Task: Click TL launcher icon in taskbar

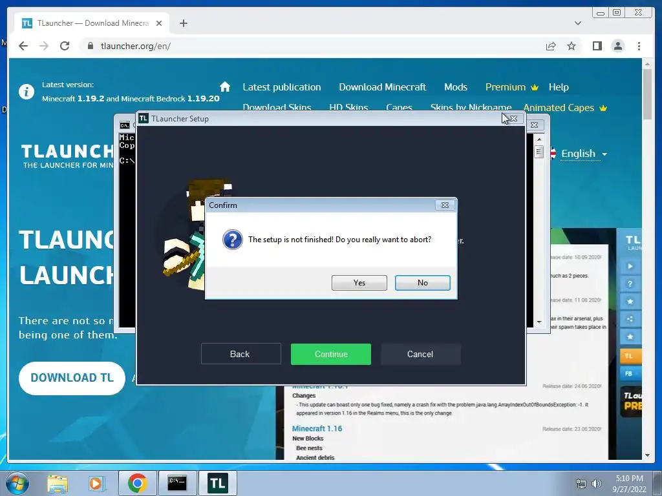Action: (x=217, y=483)
